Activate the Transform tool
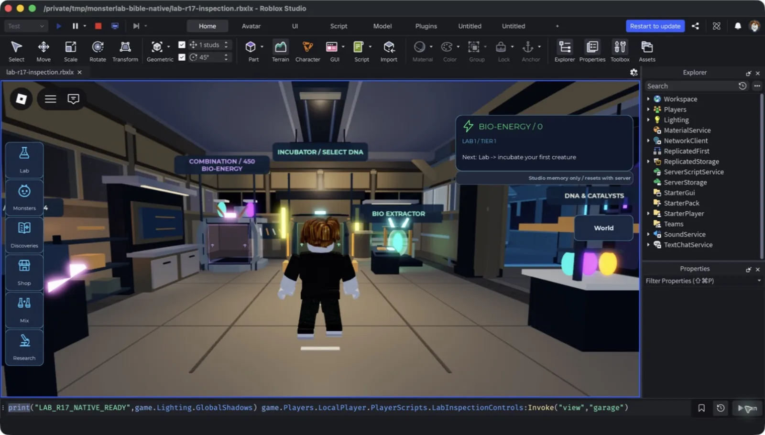This screenshot has height=435, width=765. 125,51
